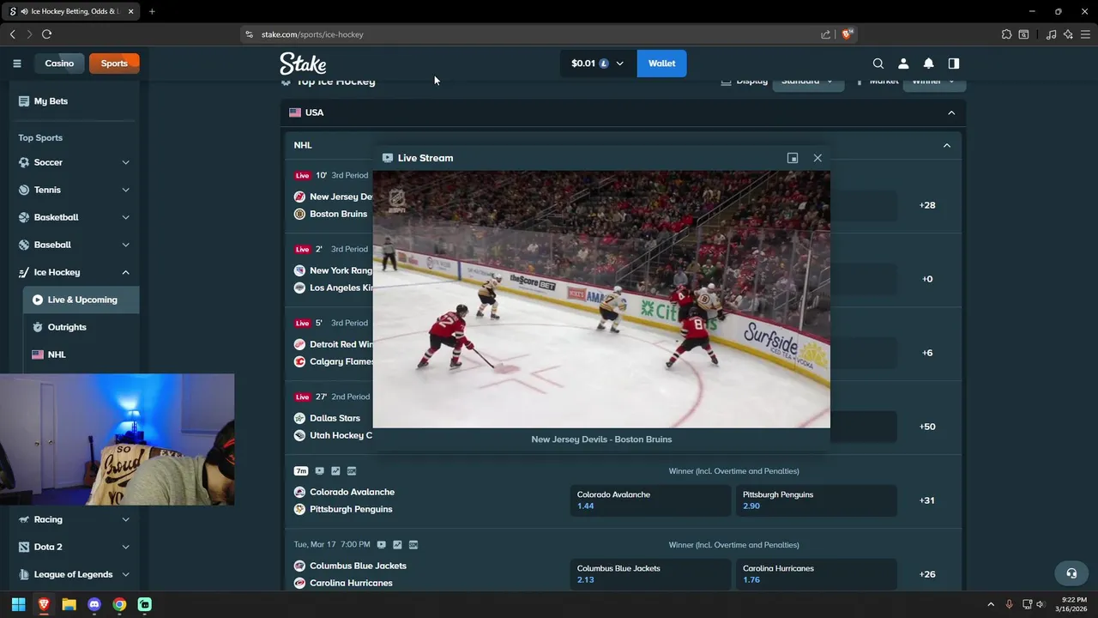Open the Stake search icon

878,64
